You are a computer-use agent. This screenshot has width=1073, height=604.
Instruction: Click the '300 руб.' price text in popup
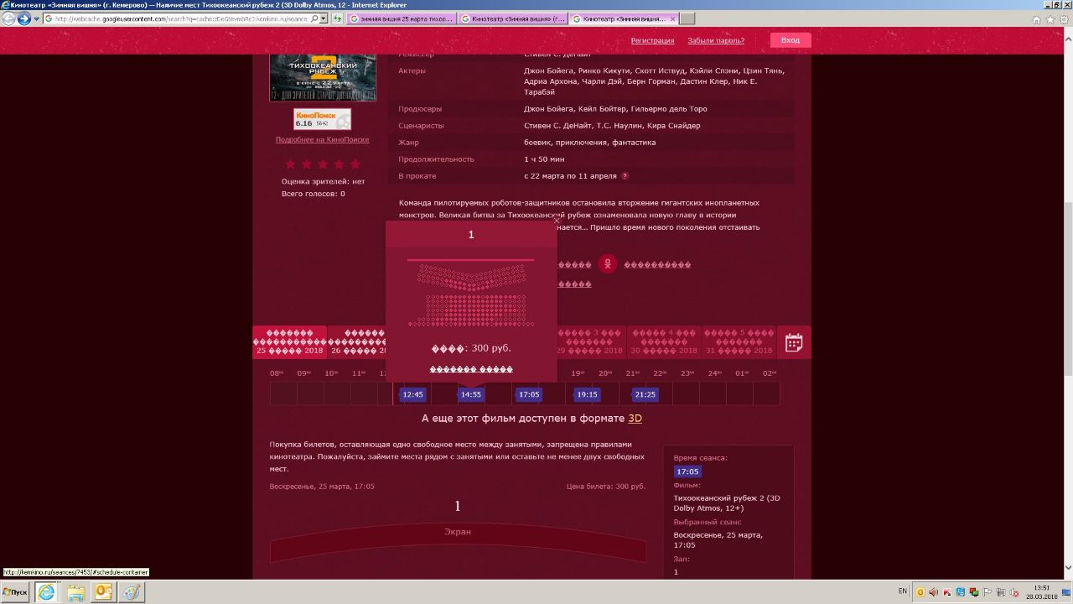(491, 348)
